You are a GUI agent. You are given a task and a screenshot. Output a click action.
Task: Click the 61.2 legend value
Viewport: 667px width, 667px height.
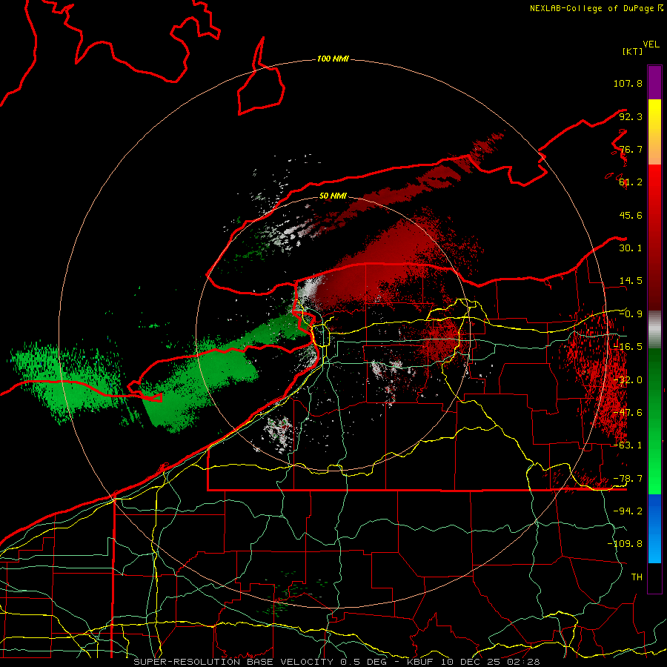coord(631,182)
